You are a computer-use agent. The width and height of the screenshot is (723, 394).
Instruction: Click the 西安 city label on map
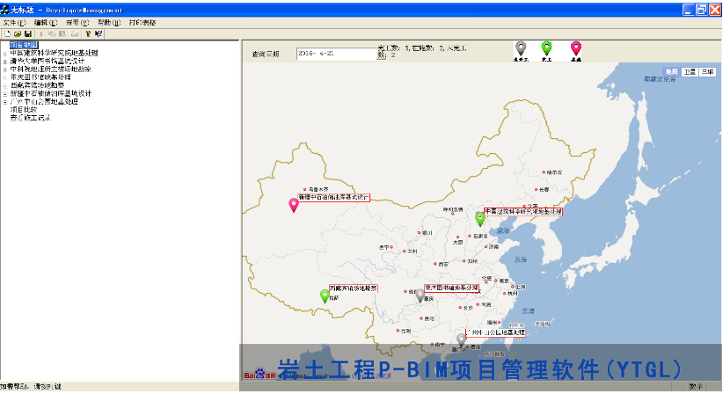point(443,265)
